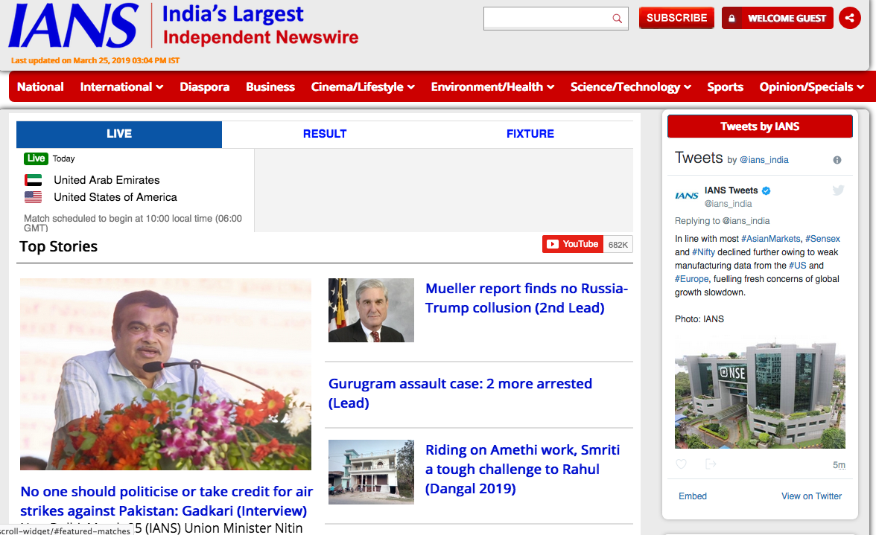Open the Diaspora section
This screenshot has width=876, height=535.
[x=204, y=86]
